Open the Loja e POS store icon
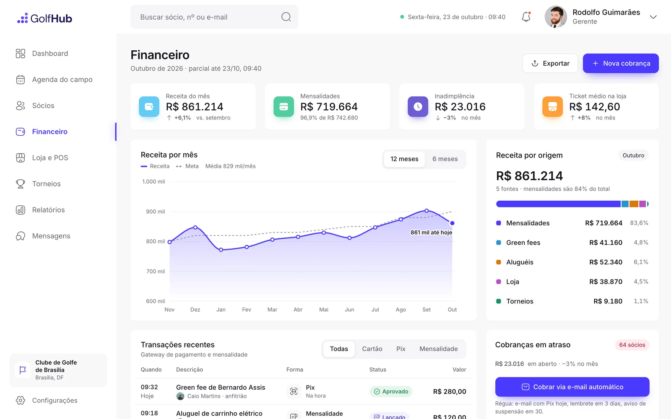671x419 pixels. pos(21,158)
